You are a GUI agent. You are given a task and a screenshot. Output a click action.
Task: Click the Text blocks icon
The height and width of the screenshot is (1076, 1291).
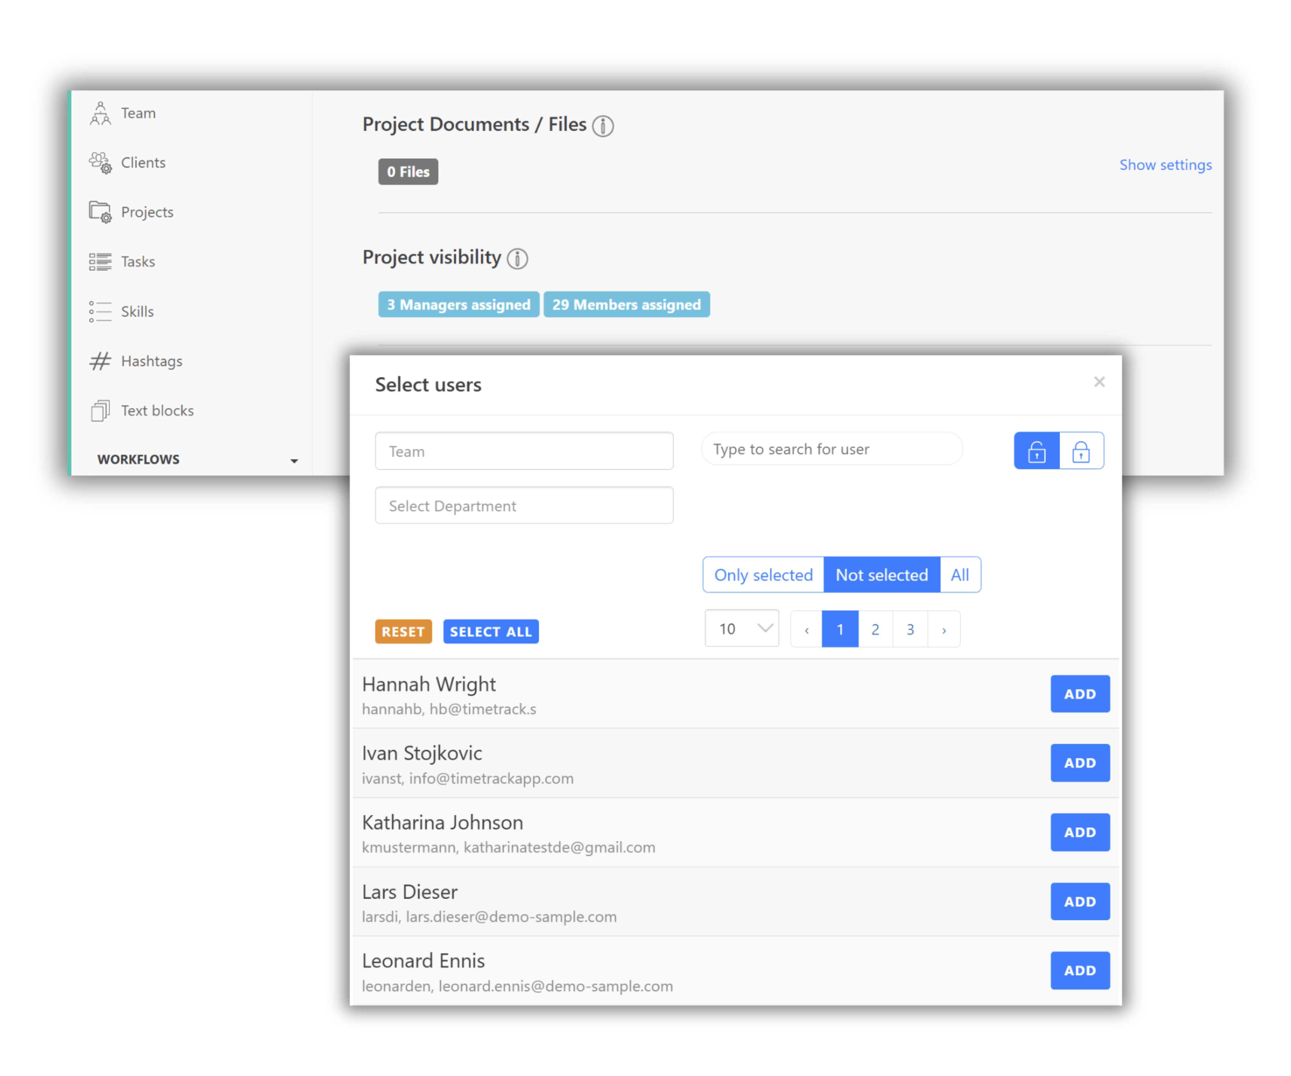100,411
